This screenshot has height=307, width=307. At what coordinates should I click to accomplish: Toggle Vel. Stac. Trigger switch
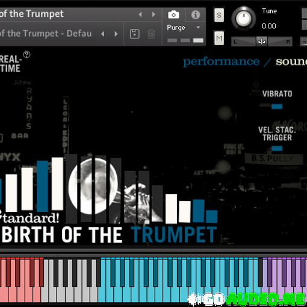click(x=277, y=148)
